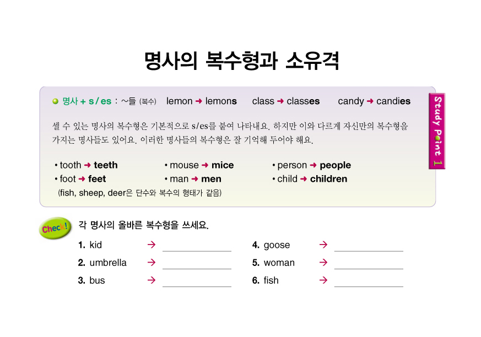Click the bold word people
The image size is (481, 337).
click(x=335, y=165)
